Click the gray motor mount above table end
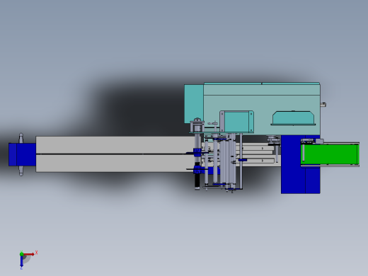This screenshot has height=276, width=368. [197, 126]
